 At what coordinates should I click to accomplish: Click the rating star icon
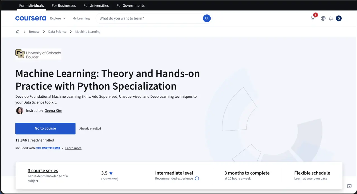coord(111,173)
